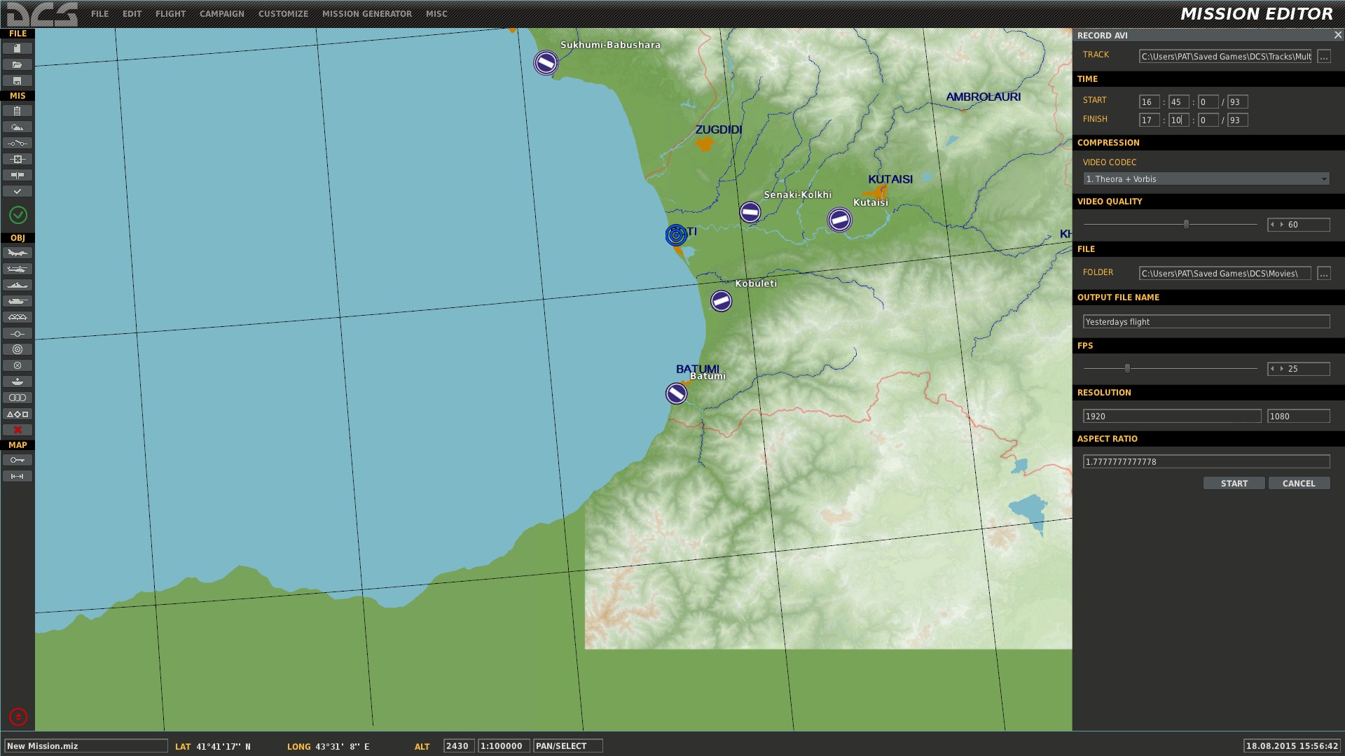Browse for track file with ellipsis button
The image size is (1345, 756).
tap(1324, 57)
